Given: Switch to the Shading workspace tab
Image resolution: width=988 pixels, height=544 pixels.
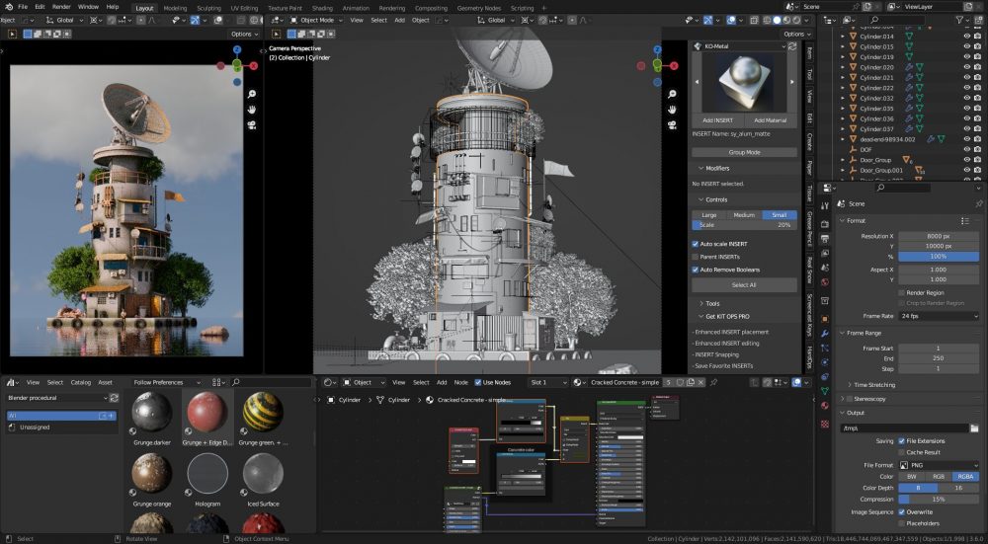Looking at the screenshot, I should pos(322,7).
